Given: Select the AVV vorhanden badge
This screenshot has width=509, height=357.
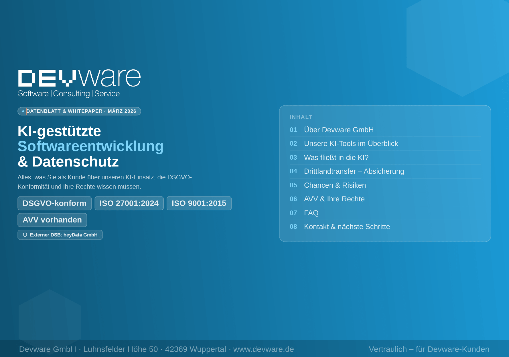Looking at the screenshot, I should [52, 220].
